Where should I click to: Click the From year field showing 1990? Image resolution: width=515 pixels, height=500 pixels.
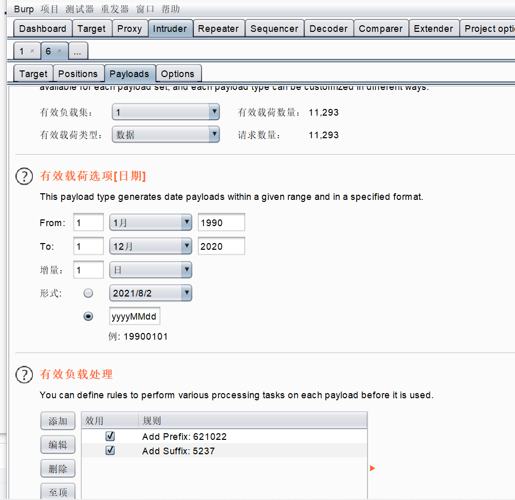coord(222,223)
